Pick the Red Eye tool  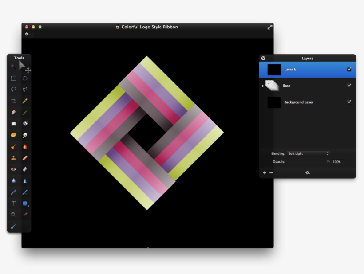14,169
